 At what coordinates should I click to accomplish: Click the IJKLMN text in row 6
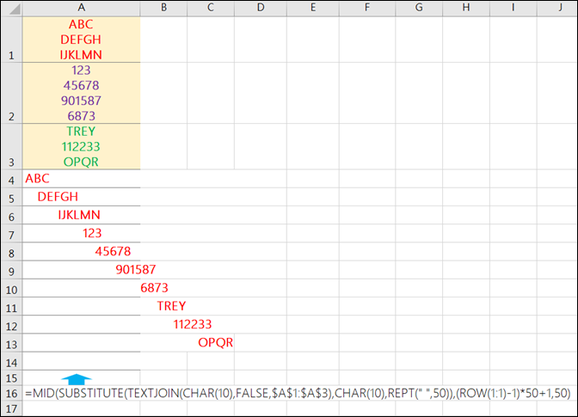[79, 215]
